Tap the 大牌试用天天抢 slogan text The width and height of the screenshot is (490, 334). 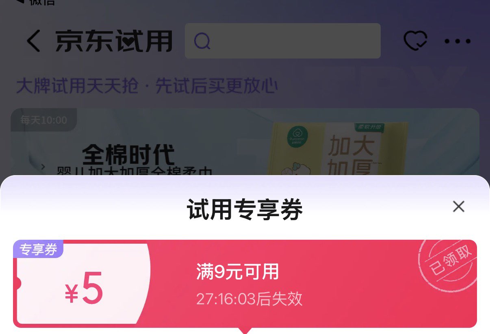coord(77,87)
